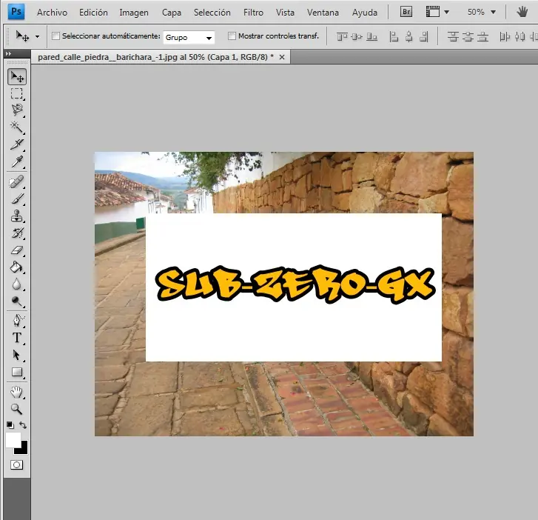Open the Grupo dropdown
Screen dimensions: 538x520
pos(189,37)
